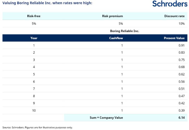
Task: Click the Schroders logo
Action: (x=170, y=4)
